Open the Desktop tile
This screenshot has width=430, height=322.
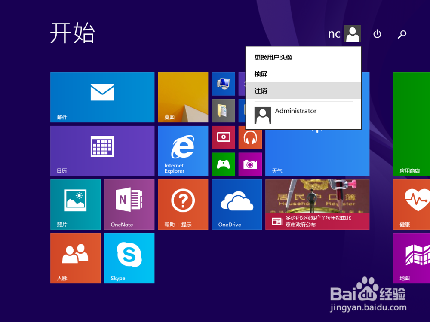(x=183, y=97)
